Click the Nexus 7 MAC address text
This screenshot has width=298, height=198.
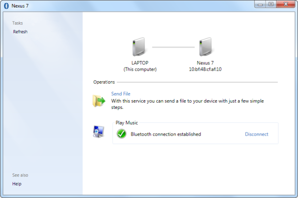(205, 69)
